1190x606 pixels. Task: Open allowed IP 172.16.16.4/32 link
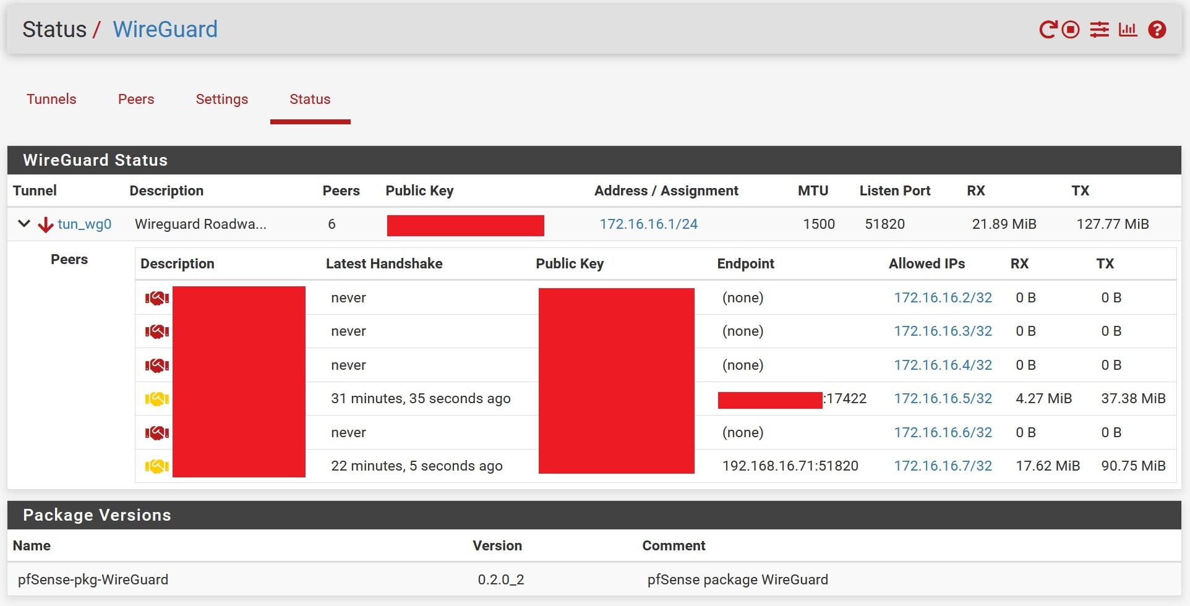(943, 365)
